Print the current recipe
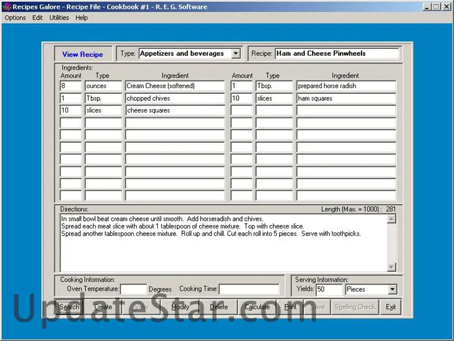454x341 pixels. [x=290, y=307]
